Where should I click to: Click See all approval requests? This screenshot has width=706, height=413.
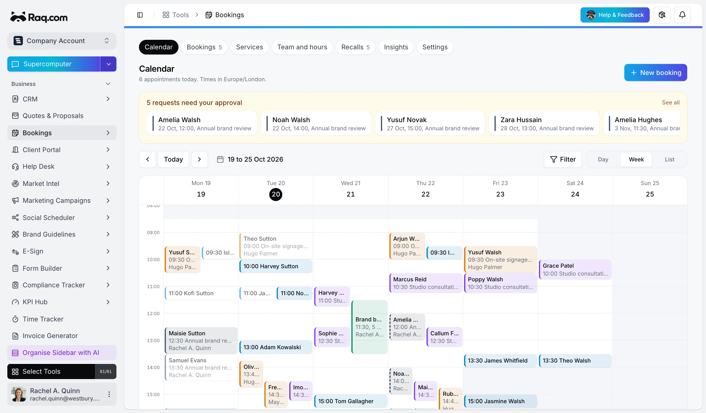coord(670,103)
